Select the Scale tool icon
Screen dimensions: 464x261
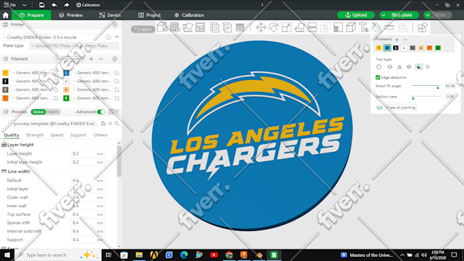coord(287,27)
